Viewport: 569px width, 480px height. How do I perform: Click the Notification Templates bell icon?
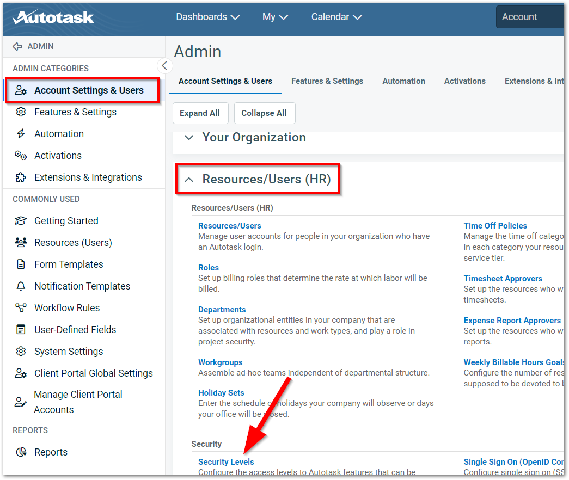(21, 286)
